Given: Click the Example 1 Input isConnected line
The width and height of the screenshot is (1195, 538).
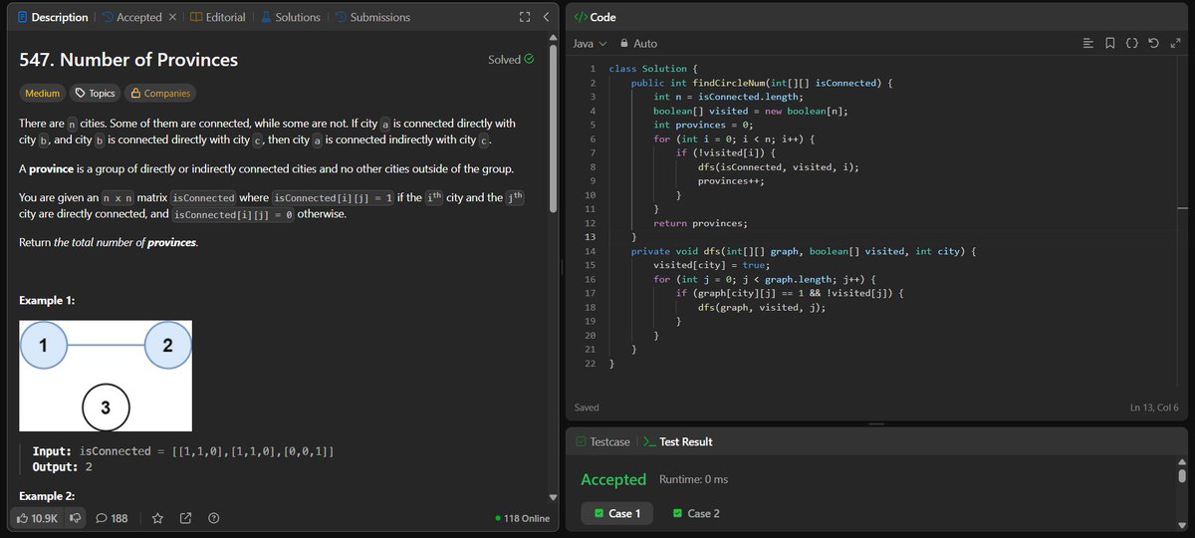Looking at the screenshot, I should pyautogui.click(x=183, y=451).
